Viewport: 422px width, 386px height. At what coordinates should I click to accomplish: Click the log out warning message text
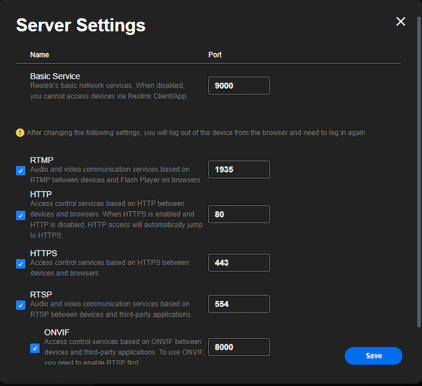click(197, 132)
